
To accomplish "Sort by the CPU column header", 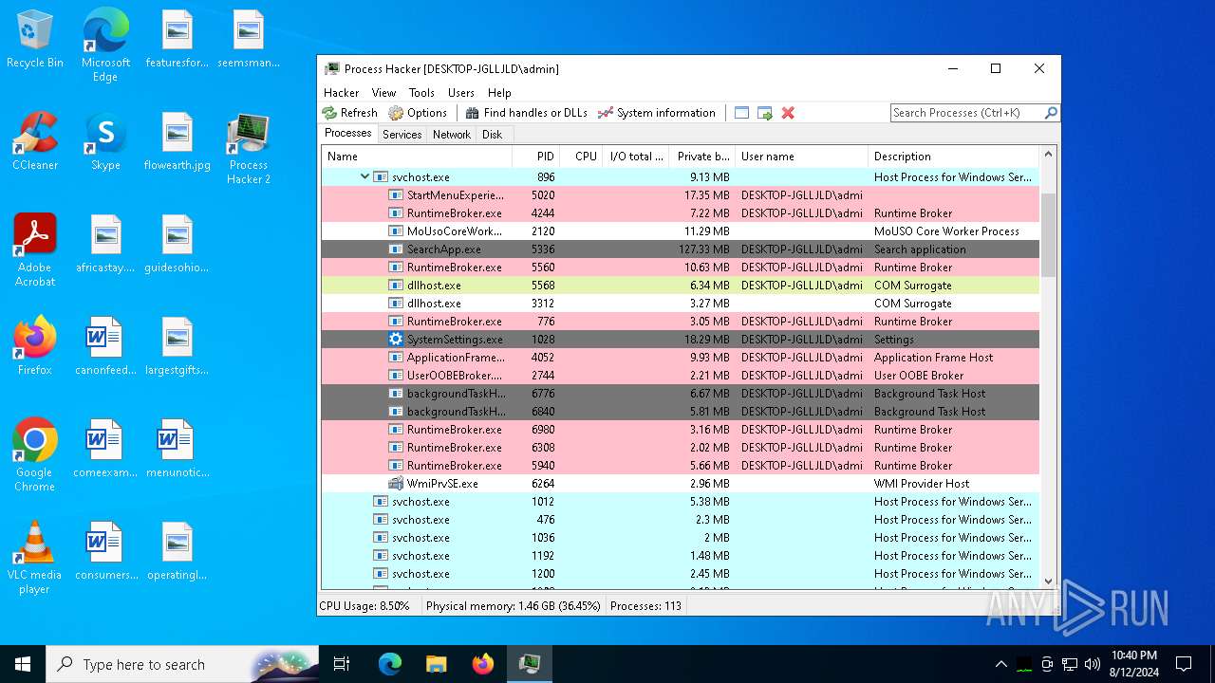I will point(582,157).
